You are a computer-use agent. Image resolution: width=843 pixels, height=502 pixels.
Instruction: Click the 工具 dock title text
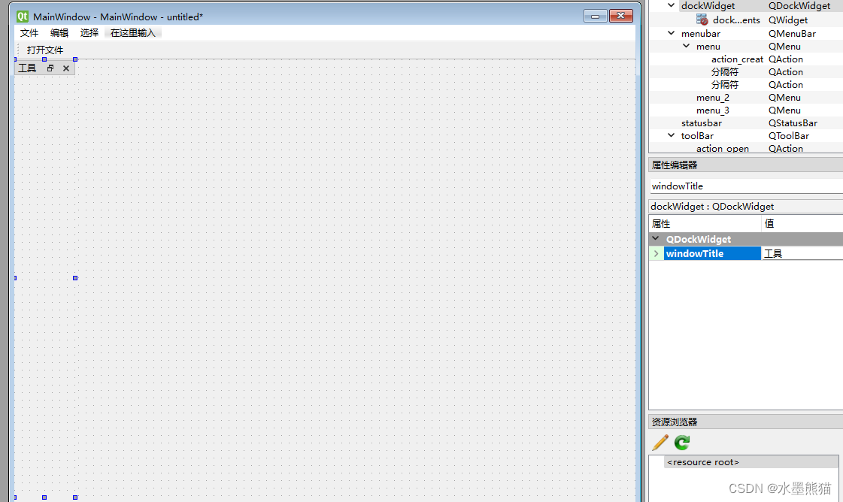[x=27, y=68]
